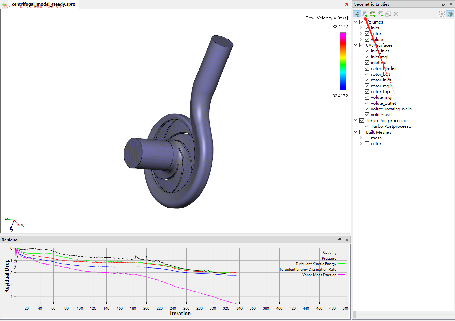Uncheck the rotor_blades surface checkbox
The image size is (455, 321).
tap(367, 68)
